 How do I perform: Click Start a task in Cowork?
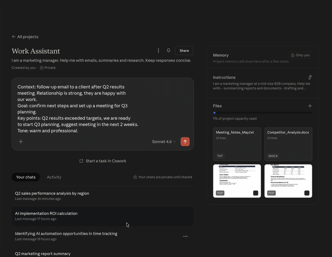click(x=103, y=161)
